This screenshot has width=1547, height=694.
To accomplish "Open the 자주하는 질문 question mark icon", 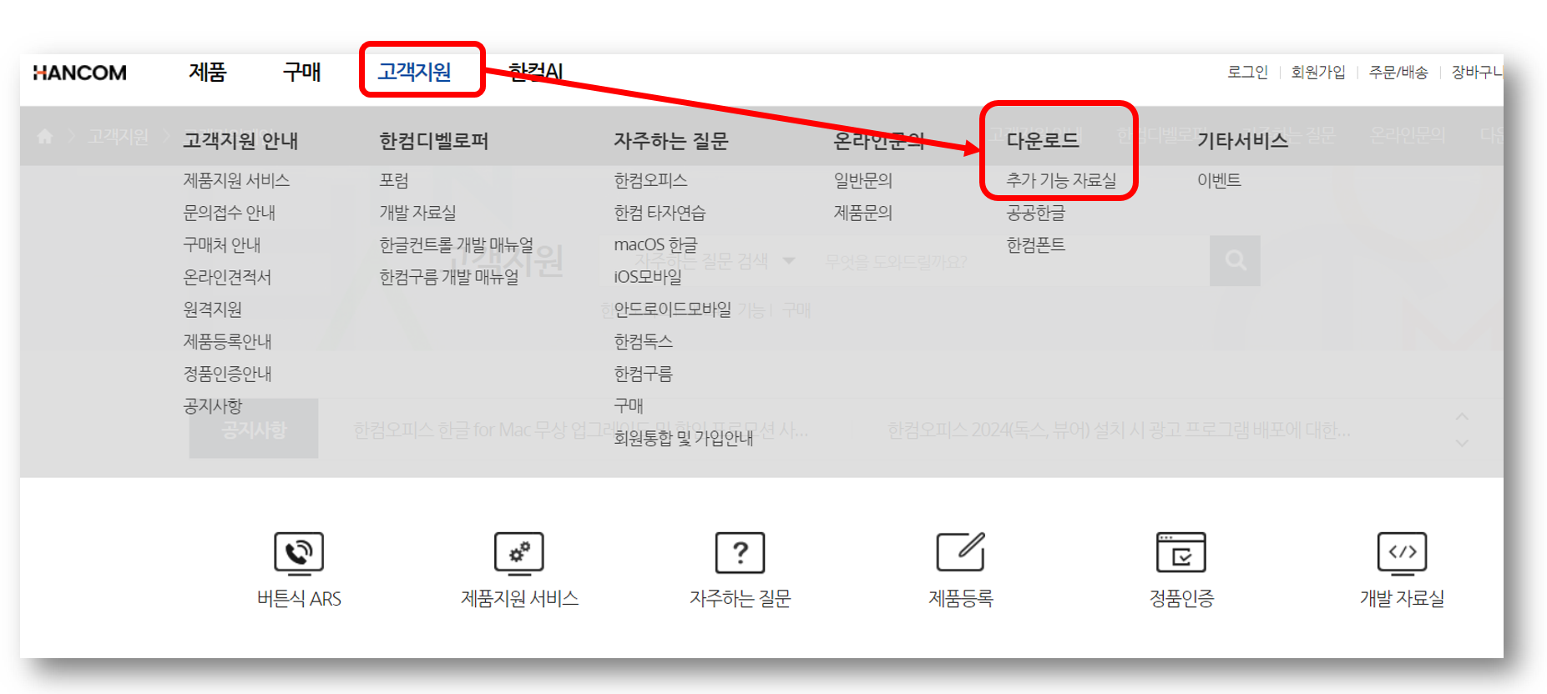I will pos(740,553).
